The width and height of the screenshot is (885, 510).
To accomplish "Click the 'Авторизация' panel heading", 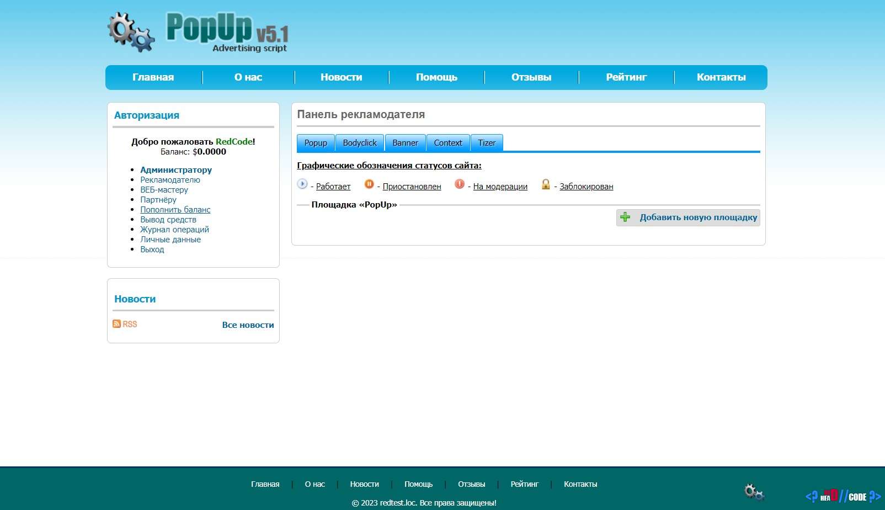I will click(147, 115).
